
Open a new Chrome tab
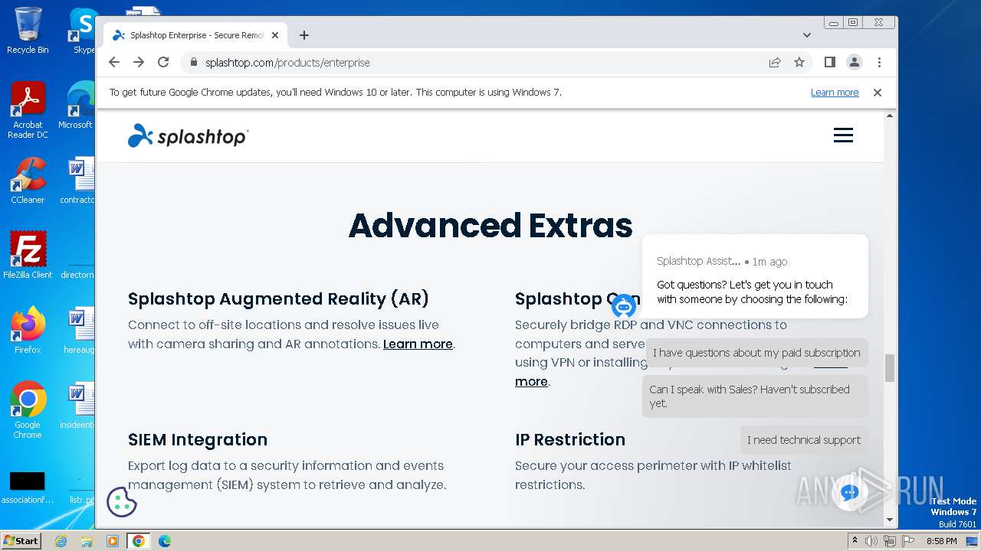point(304,35)
